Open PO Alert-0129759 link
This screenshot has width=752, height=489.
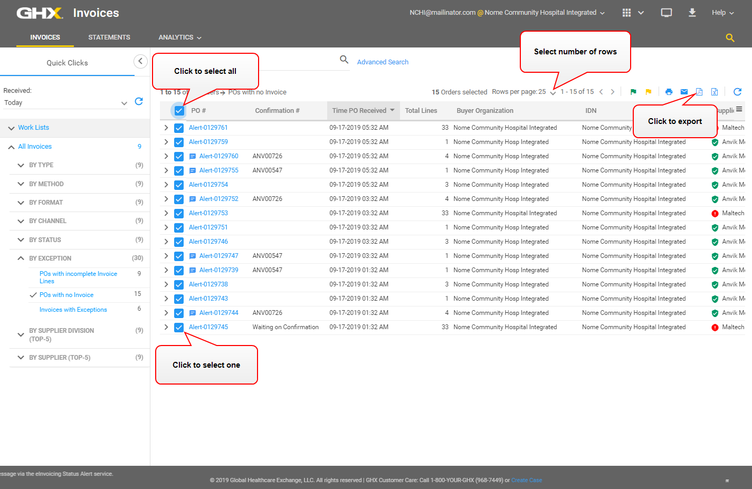click(208, 142)
